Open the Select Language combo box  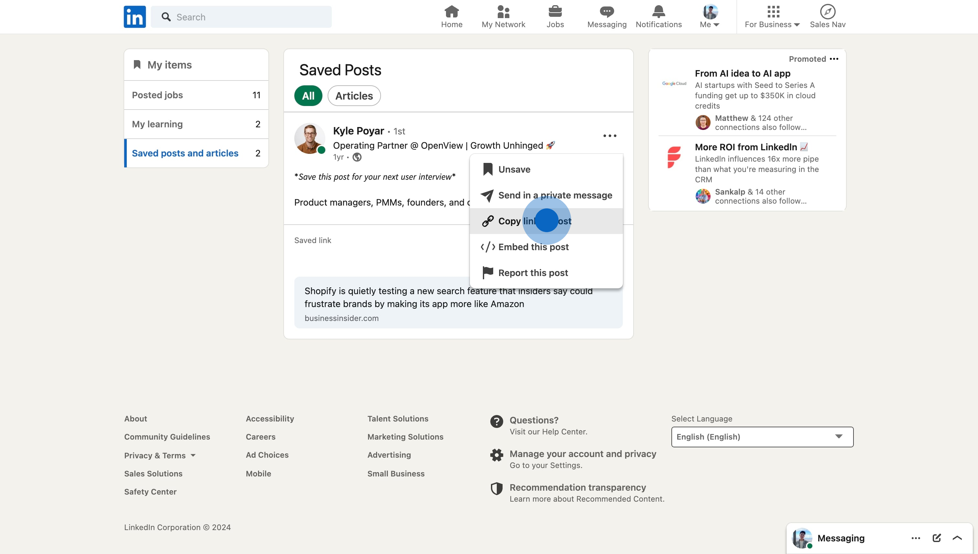(x=762, y=436)
